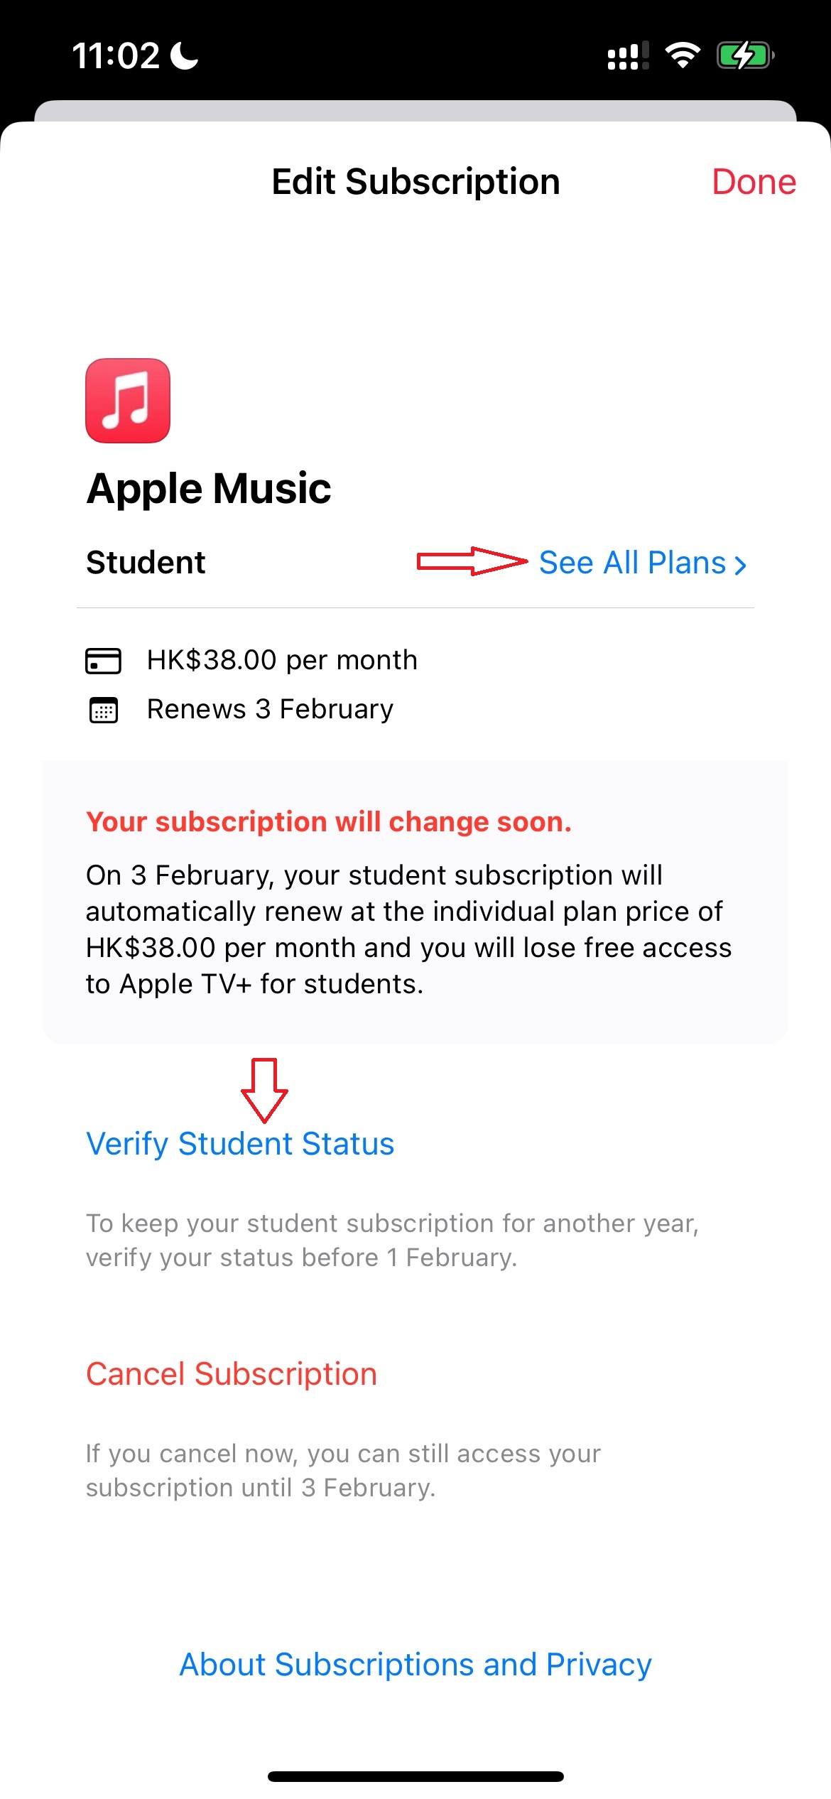The image size is (831, 1799).
Task: Tap the calendar renewal icon
Action: [104, 710]
